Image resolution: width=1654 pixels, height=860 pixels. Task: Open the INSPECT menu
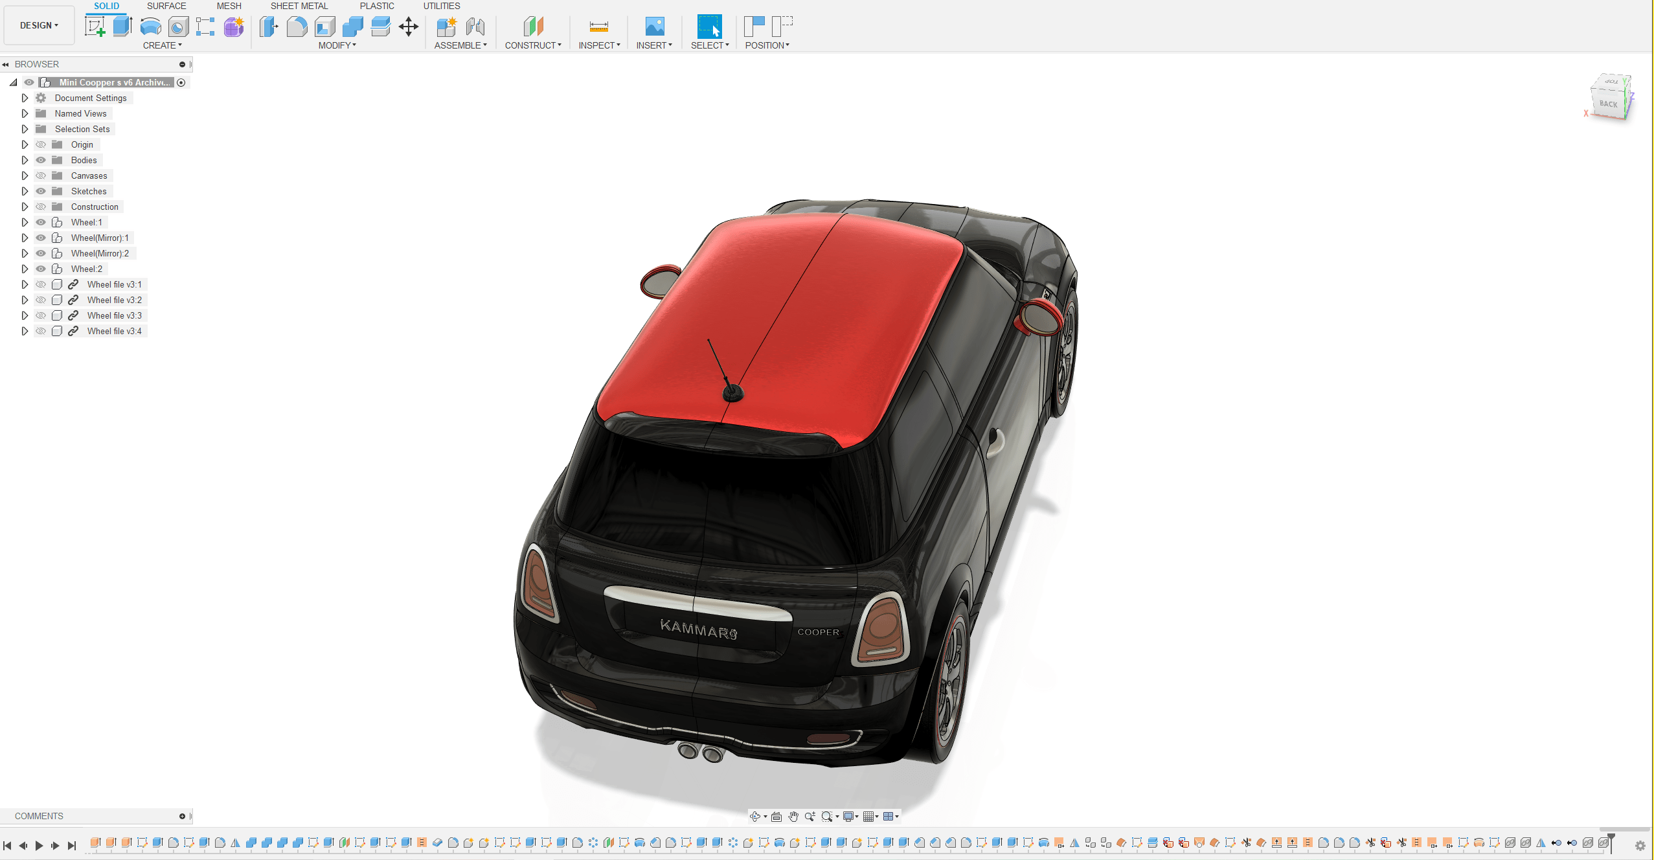[599, 45]
